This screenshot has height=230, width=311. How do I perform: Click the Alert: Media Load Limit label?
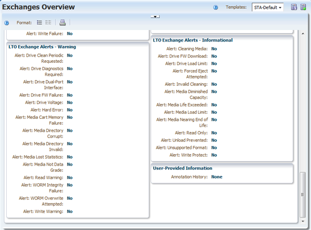[x=186, y=112]
